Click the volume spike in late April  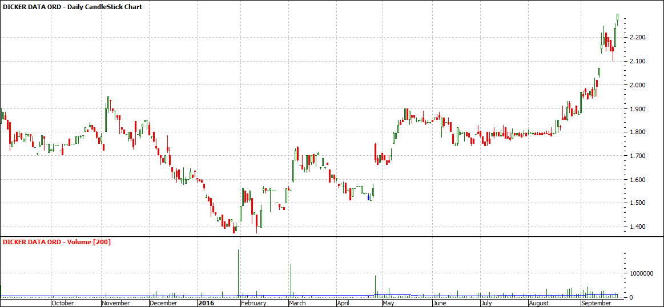[x=375, y=286]
